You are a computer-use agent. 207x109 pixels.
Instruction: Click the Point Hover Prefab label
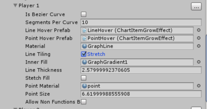tap(49, 38)
